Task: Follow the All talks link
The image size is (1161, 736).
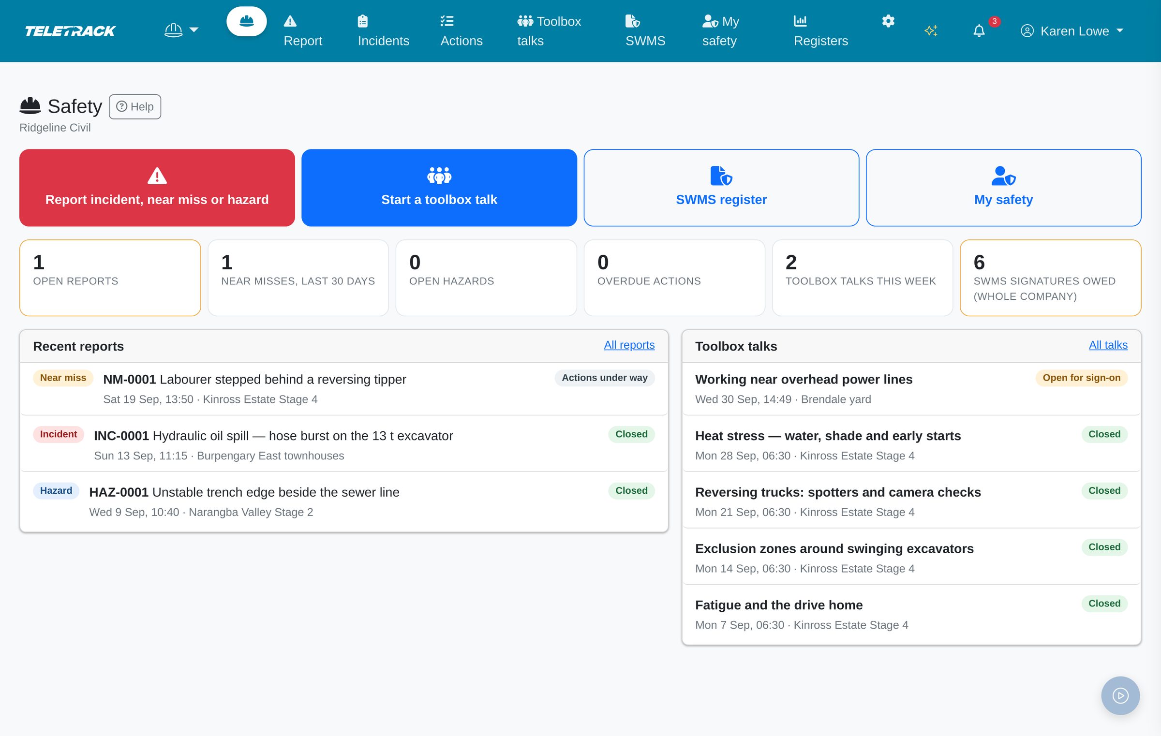Action: tap(1108, 345)
